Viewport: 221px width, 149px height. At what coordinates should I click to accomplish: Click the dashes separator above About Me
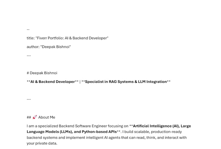(29, 99)
